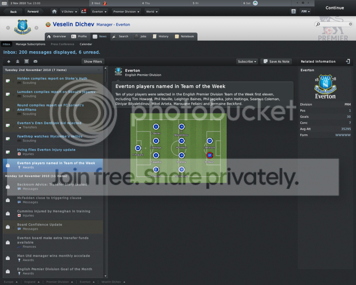This screenshot has width=356, height=285.
Task: Open the news notification icon showing 6
Action: pos(83,11)
